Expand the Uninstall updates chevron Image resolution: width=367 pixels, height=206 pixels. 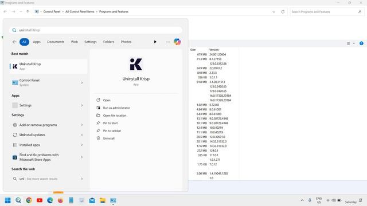pyautogui.click(x=81, y=135)
